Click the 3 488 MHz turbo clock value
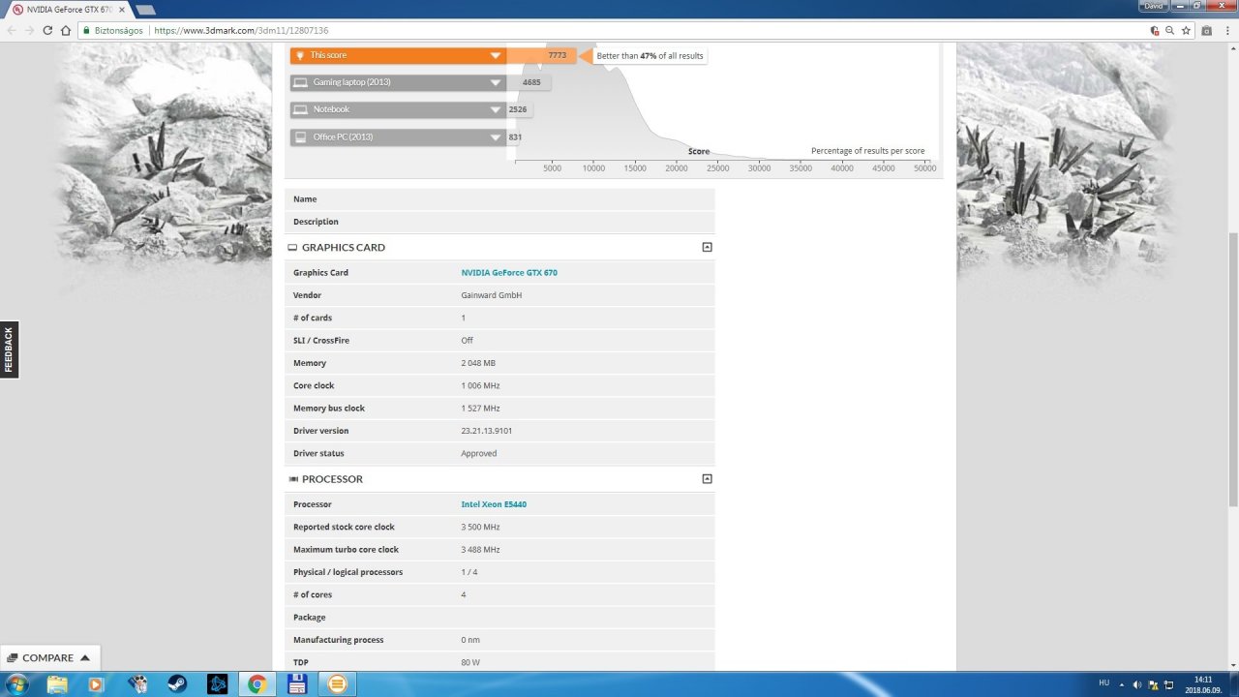 coord(480,550)
